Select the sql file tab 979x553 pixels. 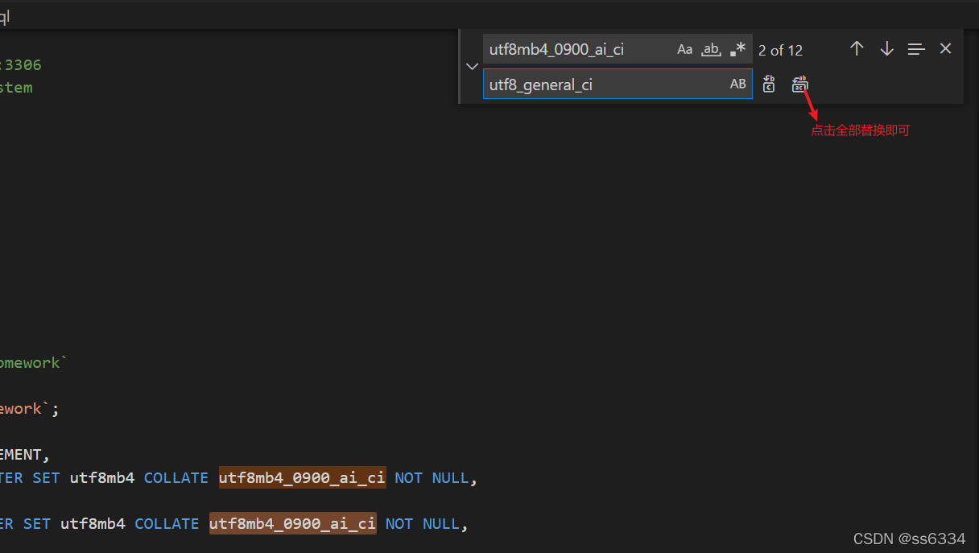click(5, 17)
